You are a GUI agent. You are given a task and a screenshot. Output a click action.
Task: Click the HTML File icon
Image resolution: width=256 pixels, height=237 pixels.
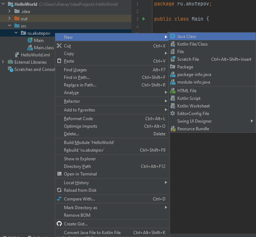pyautogui.click(x=173, y=90)
